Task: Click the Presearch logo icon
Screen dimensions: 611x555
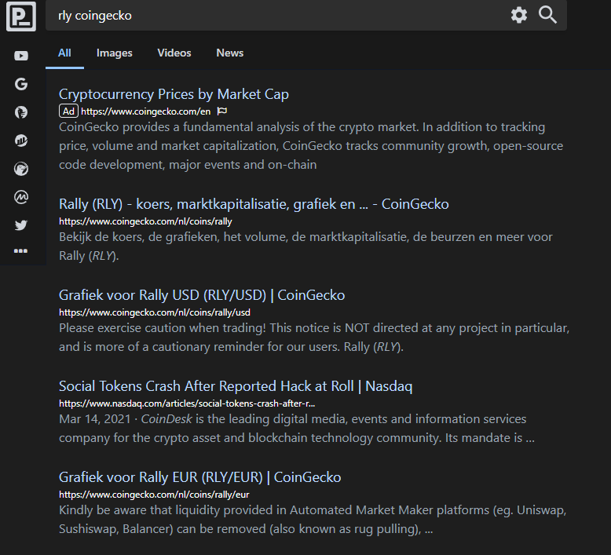Action: pyautogui.click(x=21, y=16)
